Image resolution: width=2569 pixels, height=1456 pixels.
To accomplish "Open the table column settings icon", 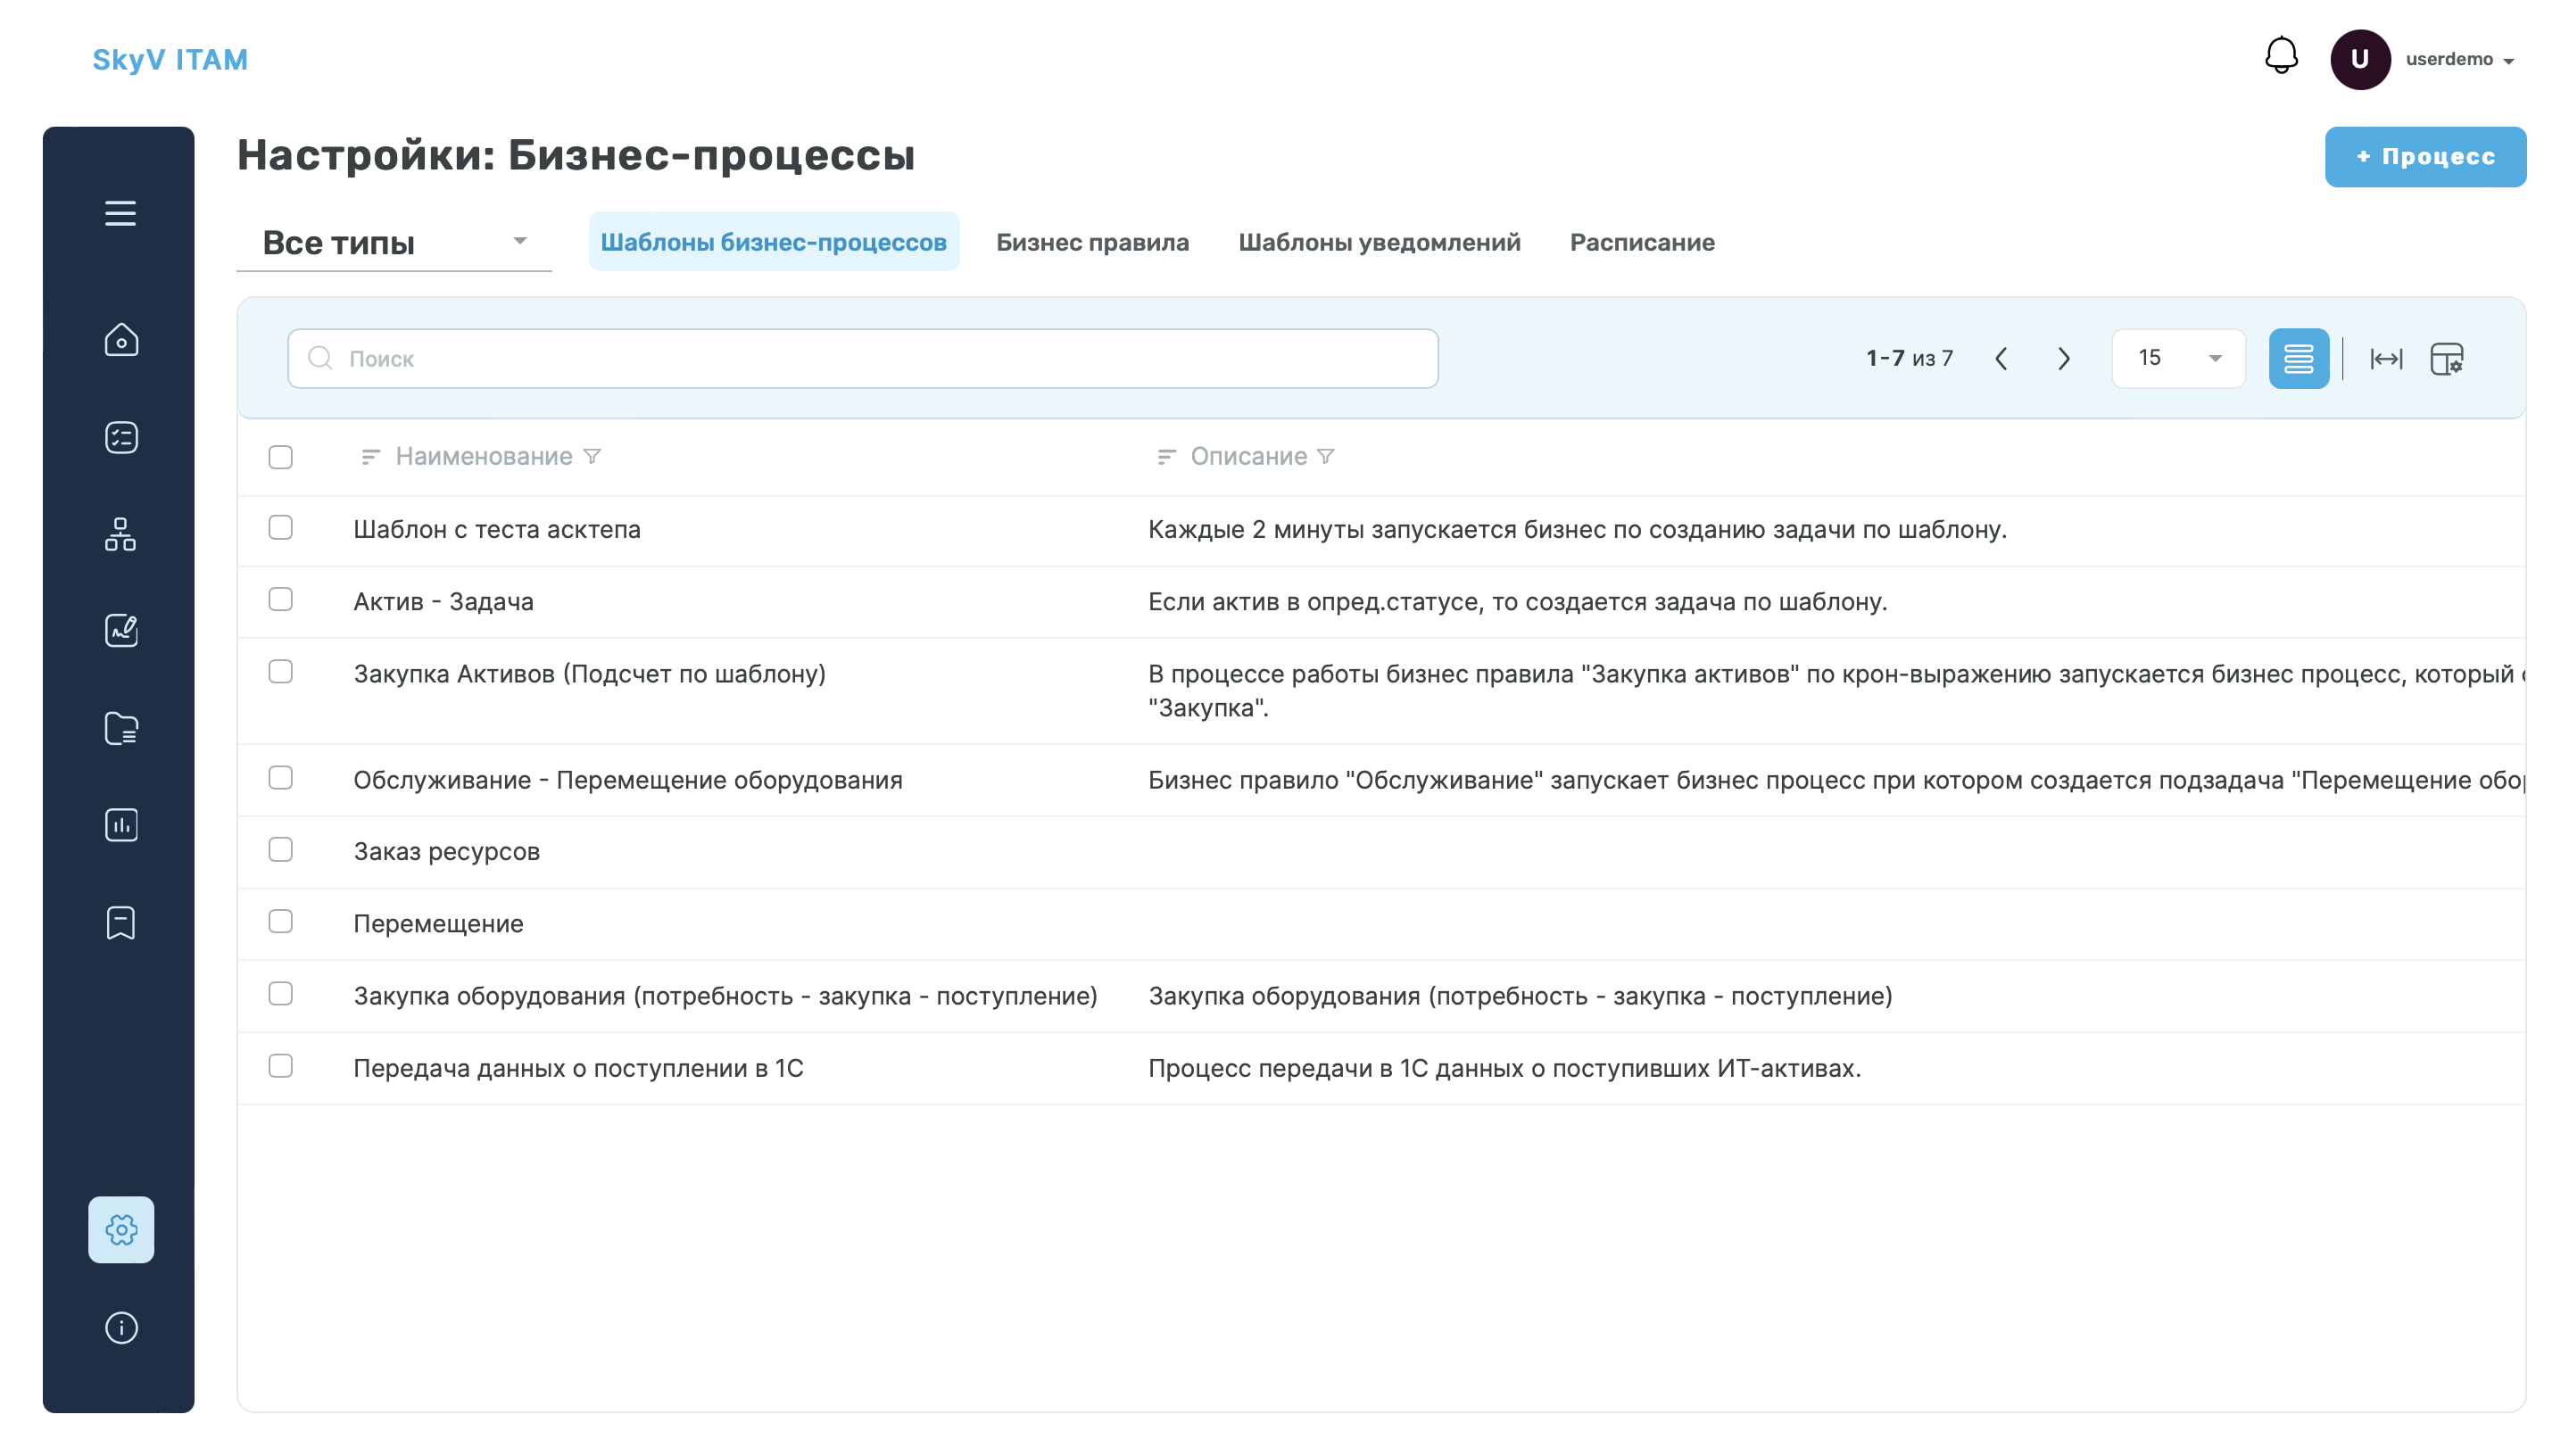I will pyautogui.click(x=2446, y=359).
